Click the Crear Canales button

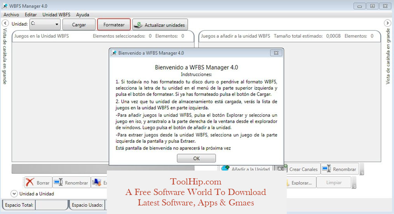point(297,169)
